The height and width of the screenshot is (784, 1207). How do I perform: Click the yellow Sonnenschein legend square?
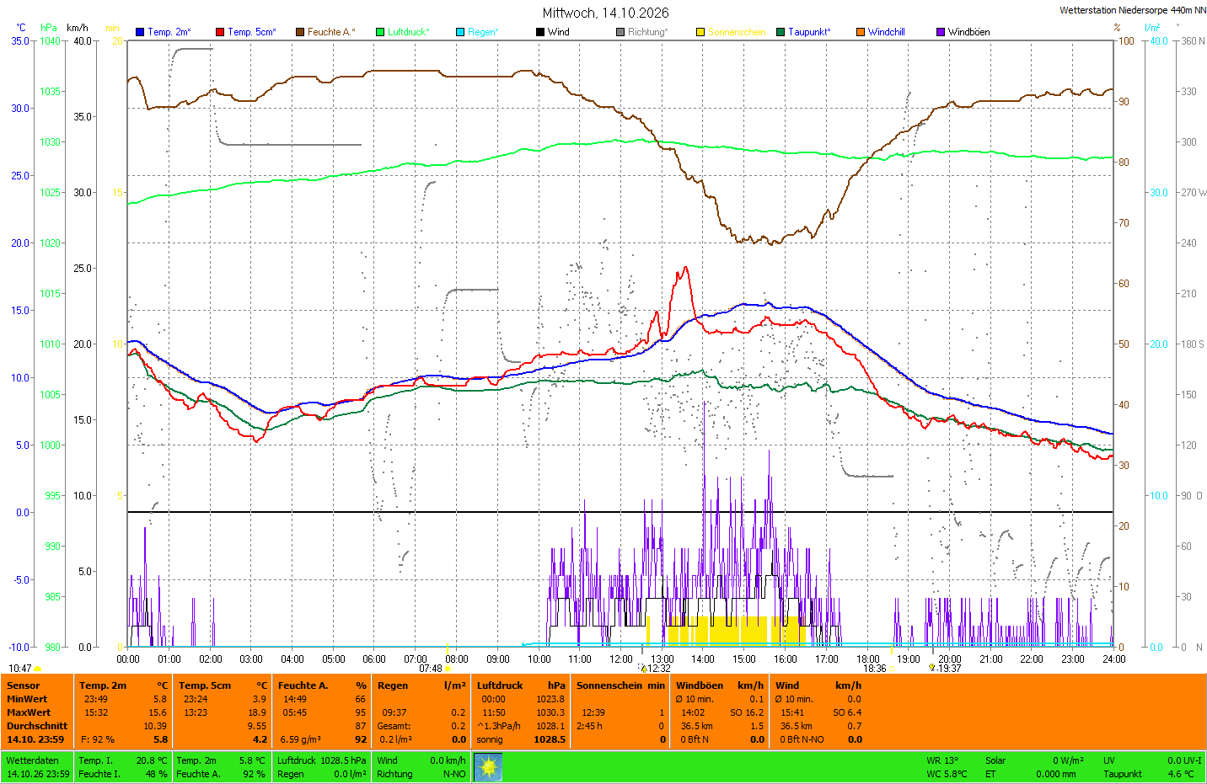700,32
